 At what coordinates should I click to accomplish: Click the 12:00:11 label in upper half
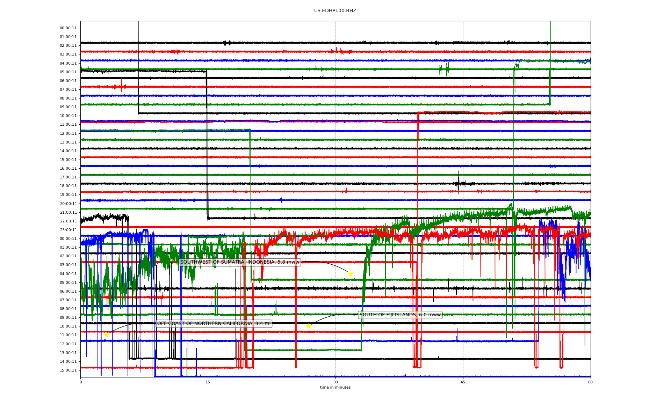coord(68,133)
